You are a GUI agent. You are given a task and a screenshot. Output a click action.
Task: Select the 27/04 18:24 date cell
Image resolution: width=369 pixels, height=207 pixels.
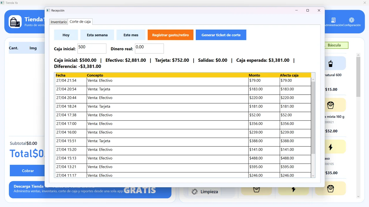[x=71, y=108]
